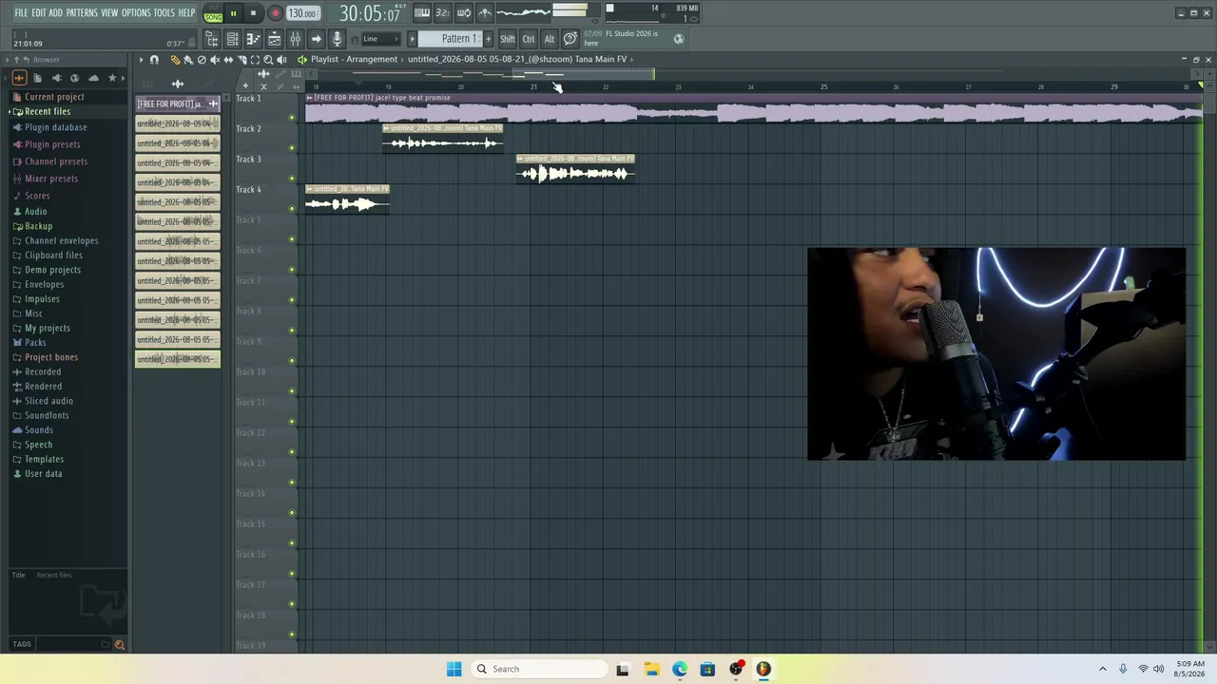Open the PATTERNS menu
Viewport: 1217px width, 684px height.
pyautogui.click(x=82, y=12)
